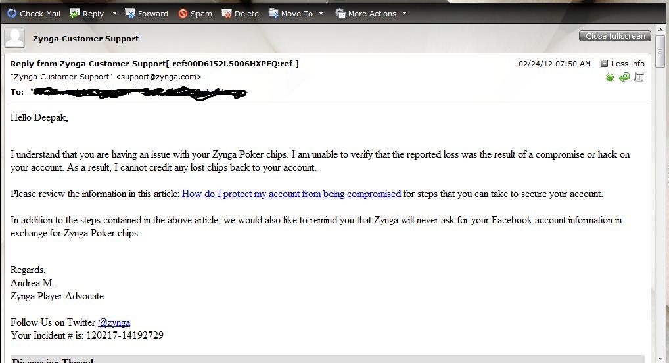The image size is (669, 363).
Task: Open the @zynga Twitter link
Action: [114, 322]
